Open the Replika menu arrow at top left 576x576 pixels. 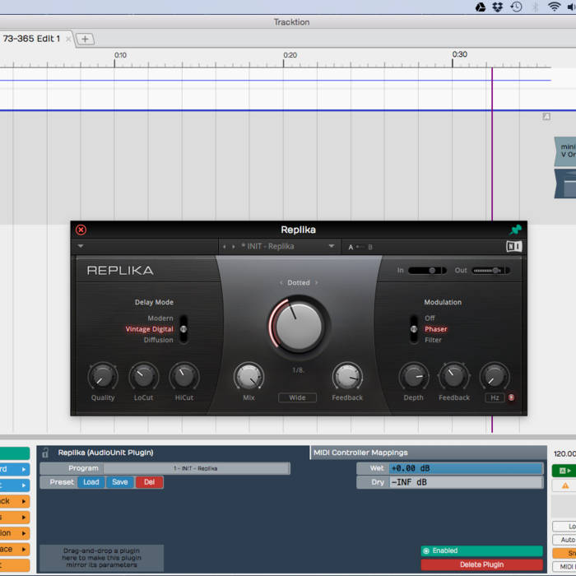click(81, 246)
